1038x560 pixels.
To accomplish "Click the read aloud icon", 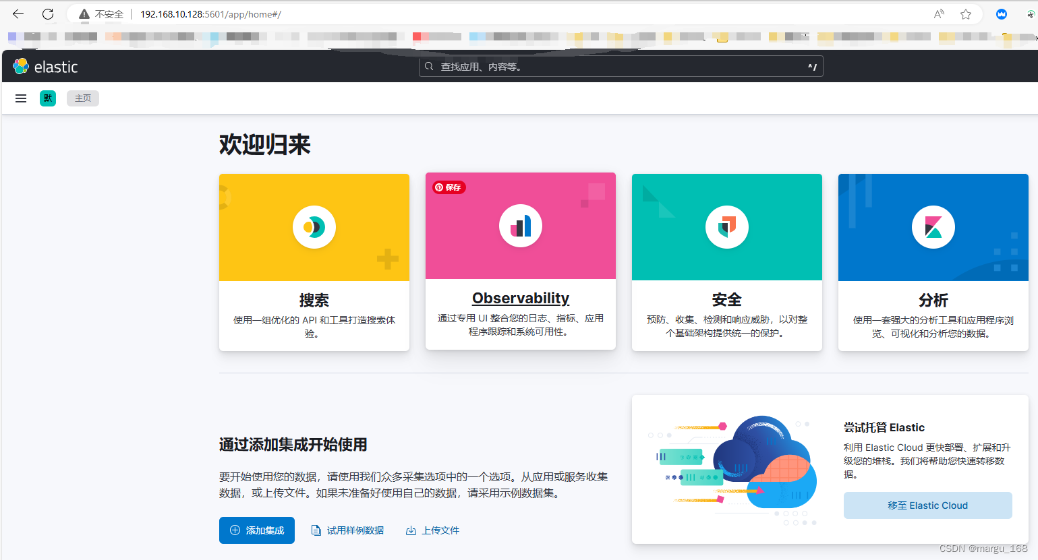I will [939, 14].
